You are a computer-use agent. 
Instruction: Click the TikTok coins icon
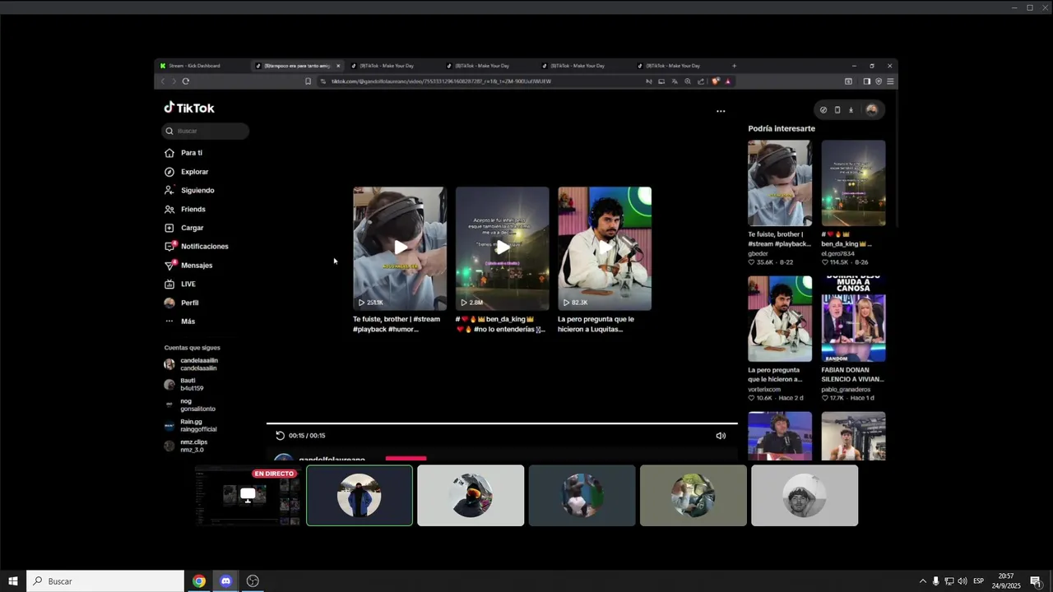823,110
